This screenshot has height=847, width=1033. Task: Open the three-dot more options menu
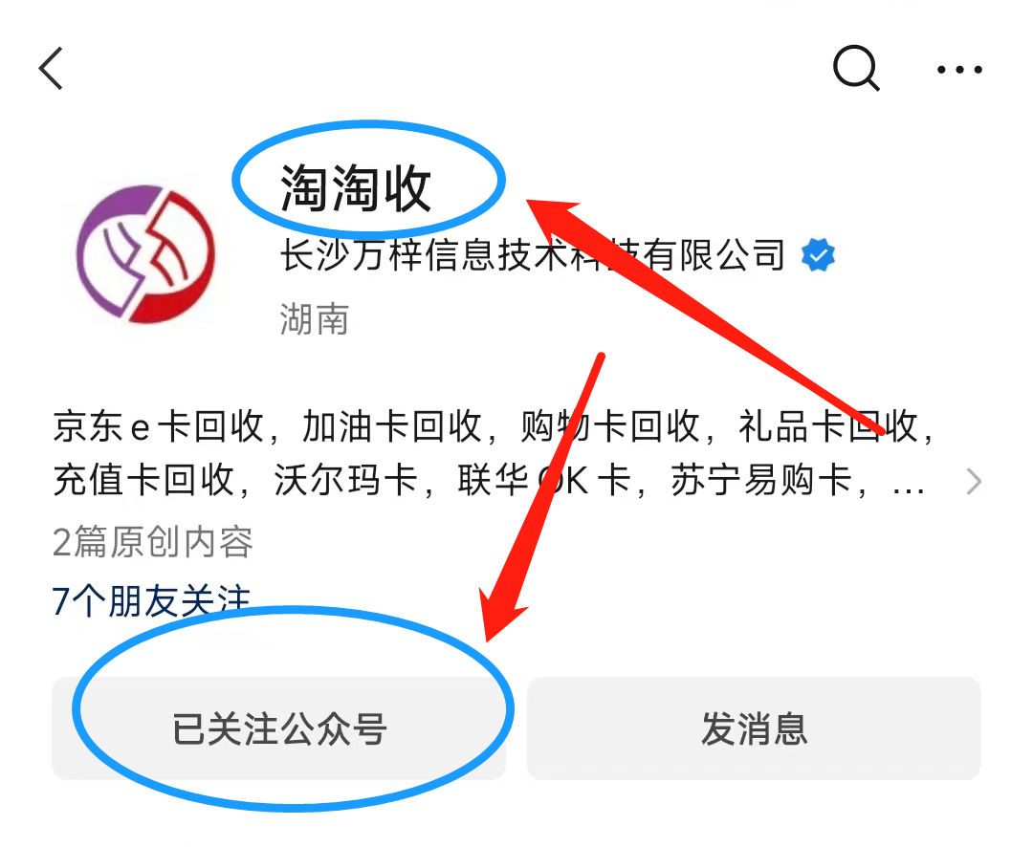tap(960, 69)
